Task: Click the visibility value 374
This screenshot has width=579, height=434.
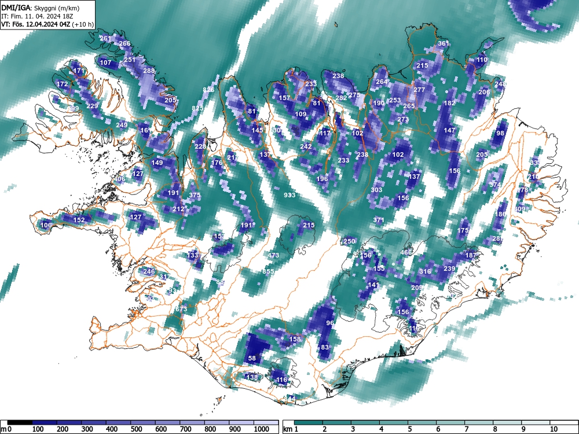Action: point(495,185)
